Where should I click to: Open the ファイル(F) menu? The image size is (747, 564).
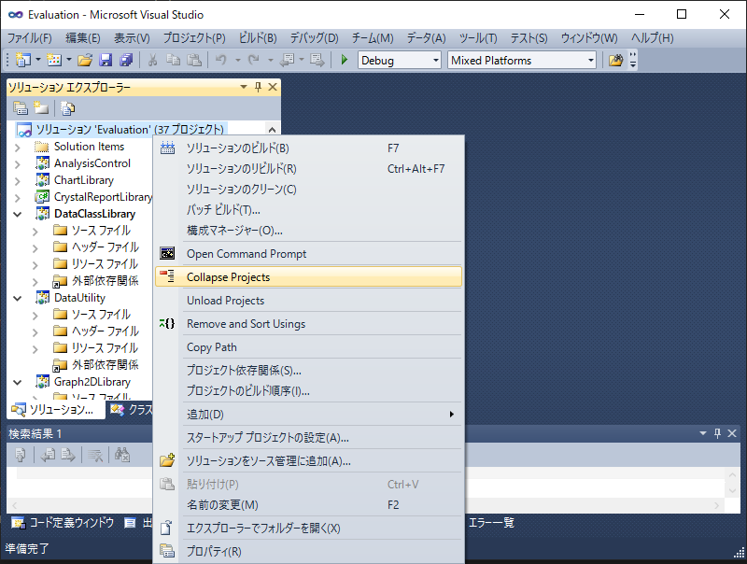coord(30,38)
